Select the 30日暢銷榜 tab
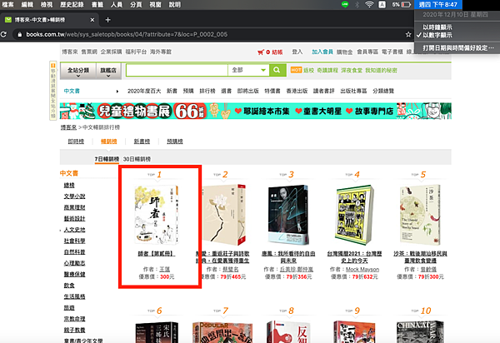The width and height of the screenshot is (500, 343). pyautogui.click(x=137, y=159)
